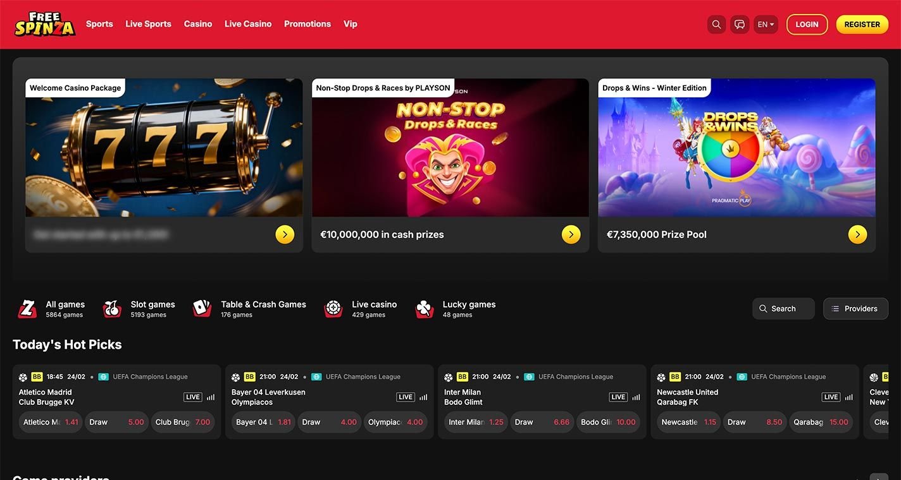Click yellow arrow on Non-Stop Drops & Races card
The image size is (901, 480).
click(x=571, y=234)
